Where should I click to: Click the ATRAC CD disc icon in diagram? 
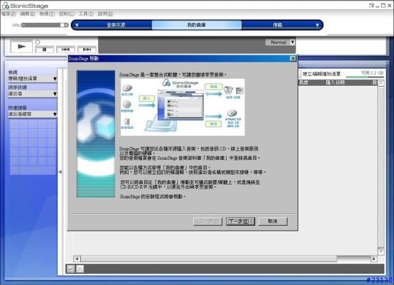pos(232,114)
